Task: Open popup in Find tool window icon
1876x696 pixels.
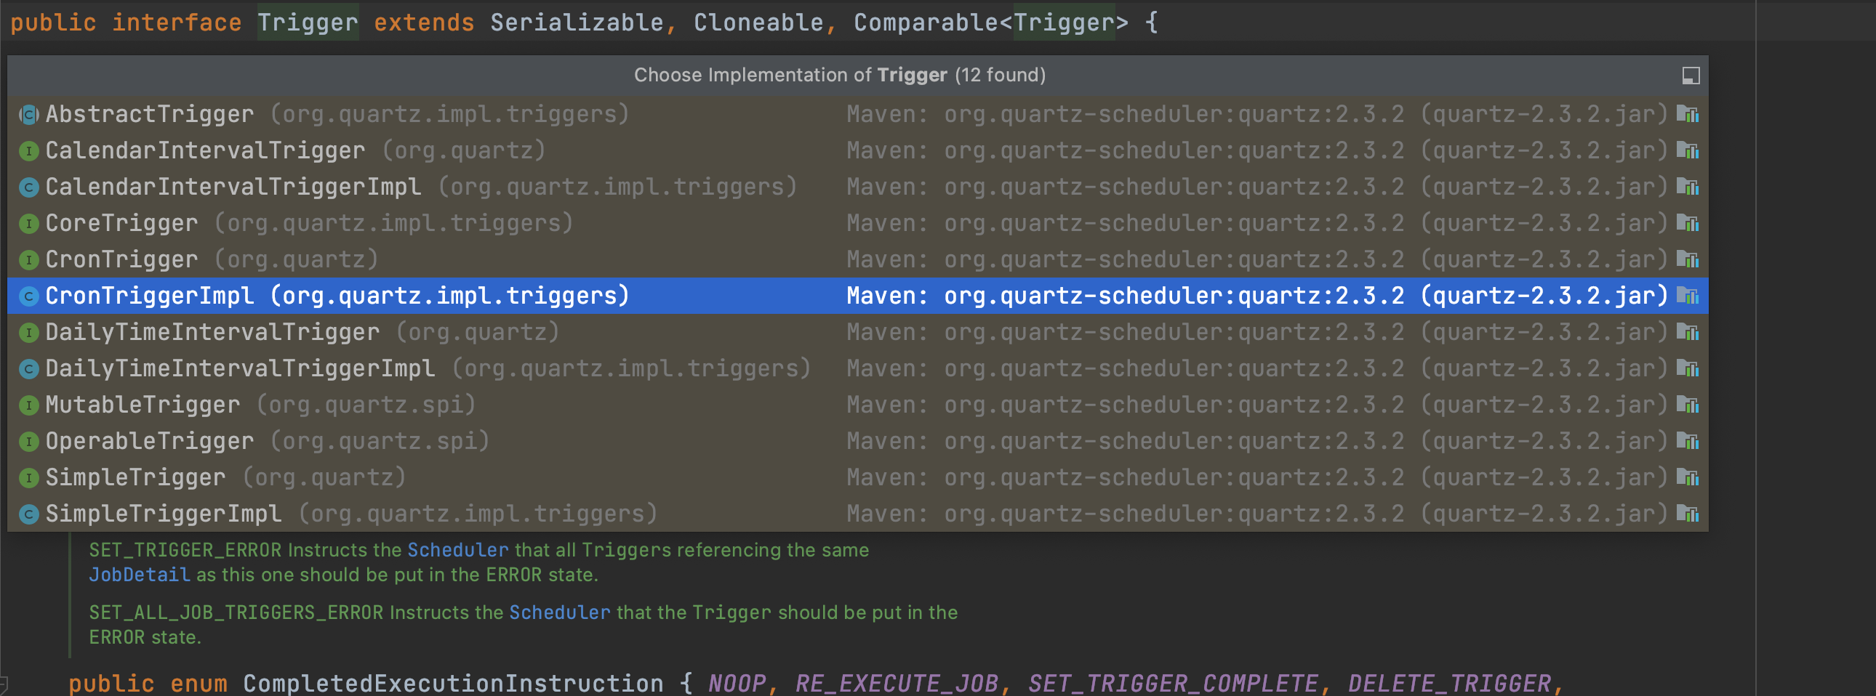Action: coord(1691,76)
